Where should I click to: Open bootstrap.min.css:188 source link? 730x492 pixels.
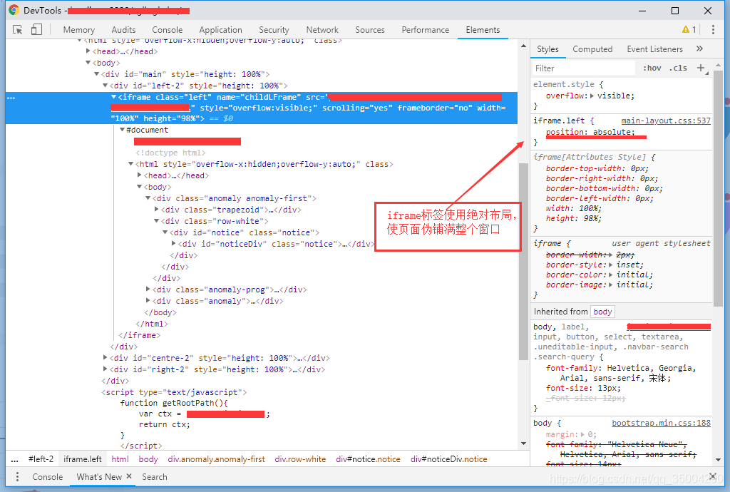661,423
